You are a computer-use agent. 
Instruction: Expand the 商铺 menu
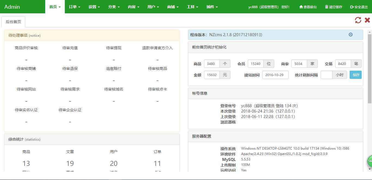[173, 7]
